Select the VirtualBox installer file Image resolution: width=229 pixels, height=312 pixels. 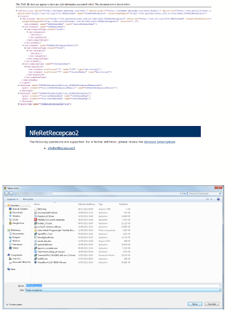(50, 262)
